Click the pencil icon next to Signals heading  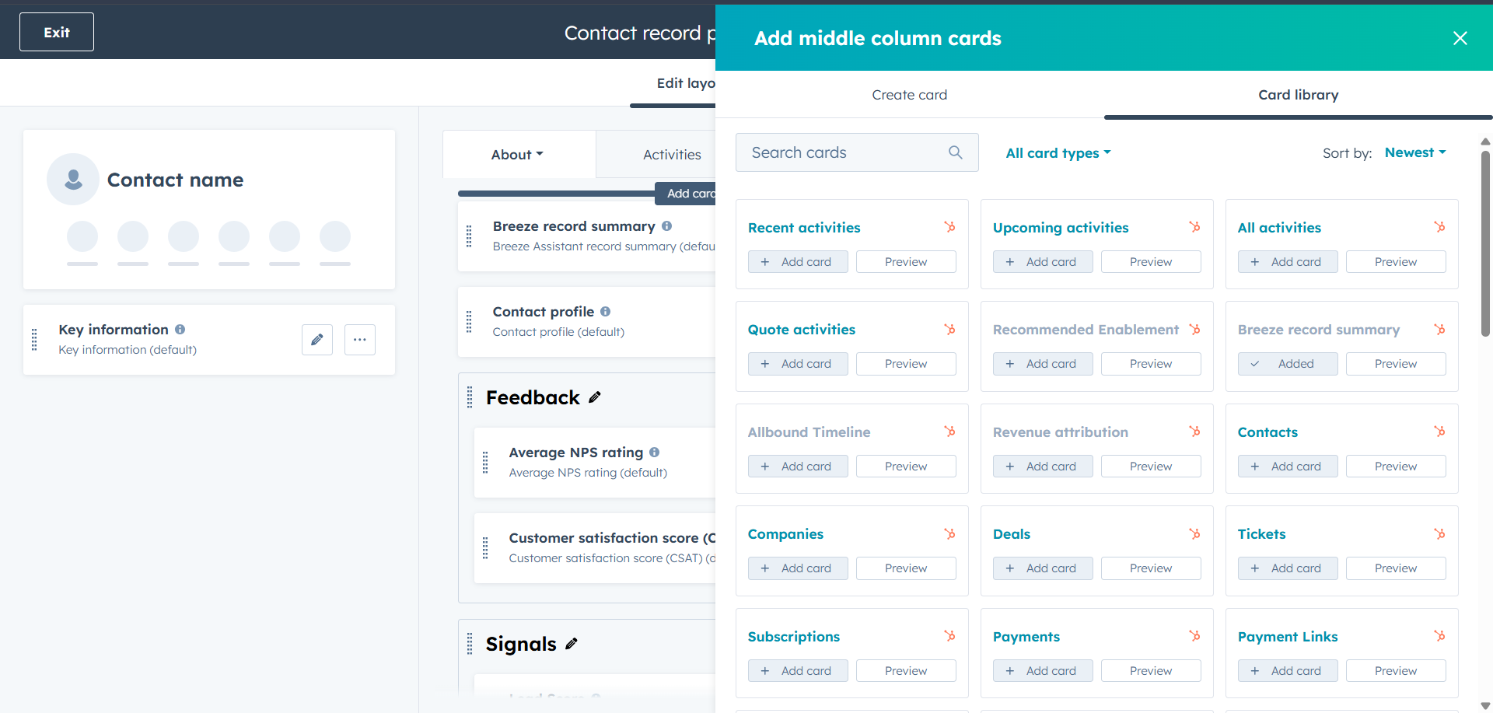[572, 644]
